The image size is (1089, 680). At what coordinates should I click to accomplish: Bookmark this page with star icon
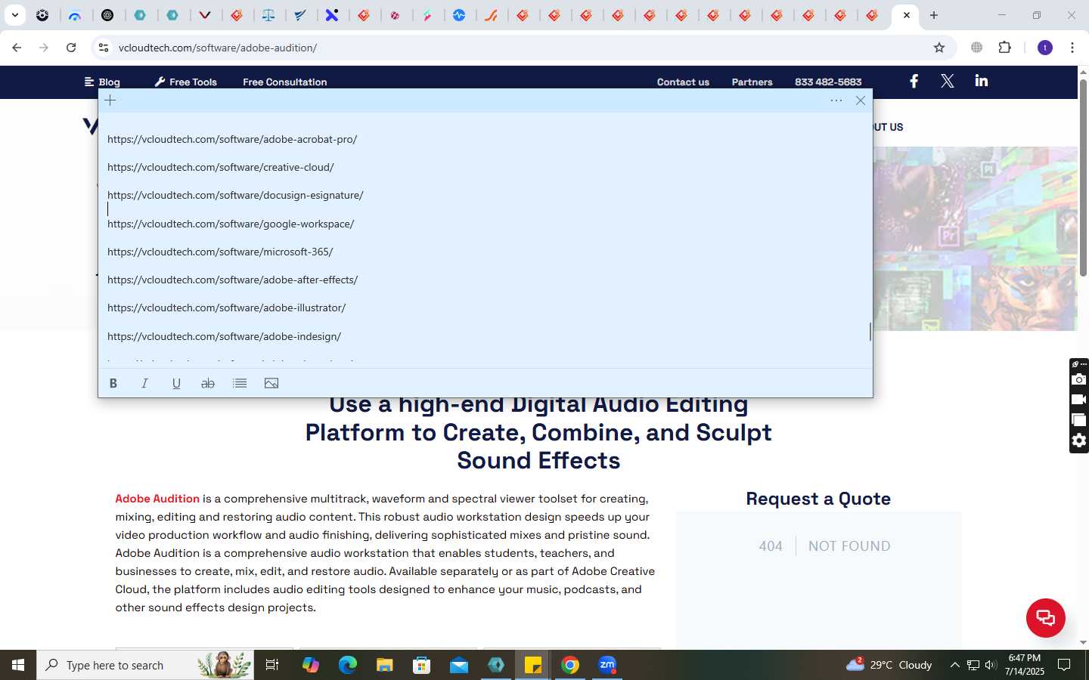coord(939,48)
